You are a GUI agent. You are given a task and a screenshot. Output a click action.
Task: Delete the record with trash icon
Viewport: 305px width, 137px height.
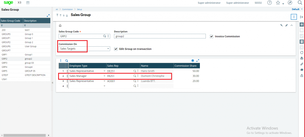(302, 42)
